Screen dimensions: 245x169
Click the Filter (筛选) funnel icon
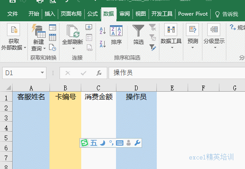138,31
